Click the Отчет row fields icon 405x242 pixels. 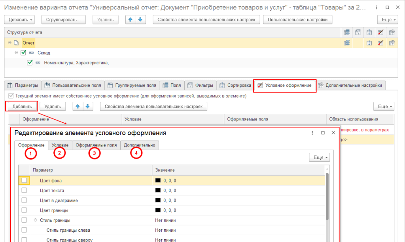347,43
